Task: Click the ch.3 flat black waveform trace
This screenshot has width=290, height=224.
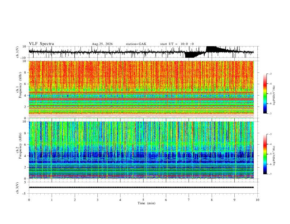Action: (141, 187)
